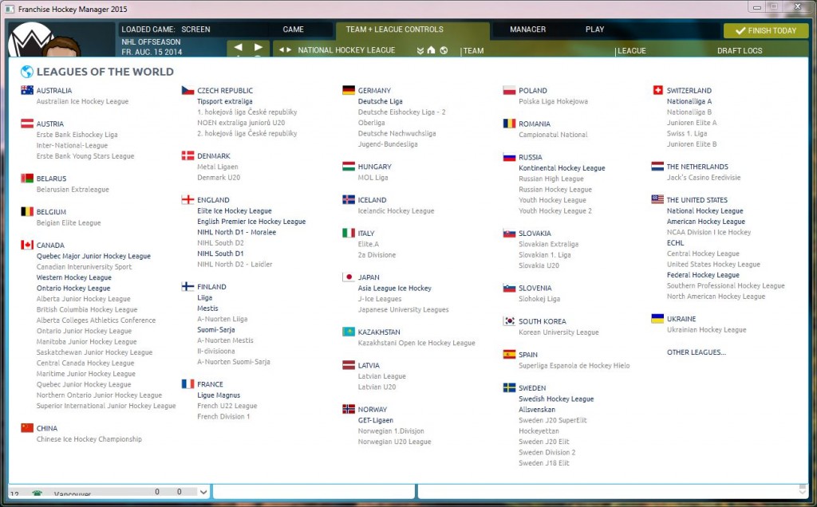Click the Czech Republic flag icon

[187, 90]
